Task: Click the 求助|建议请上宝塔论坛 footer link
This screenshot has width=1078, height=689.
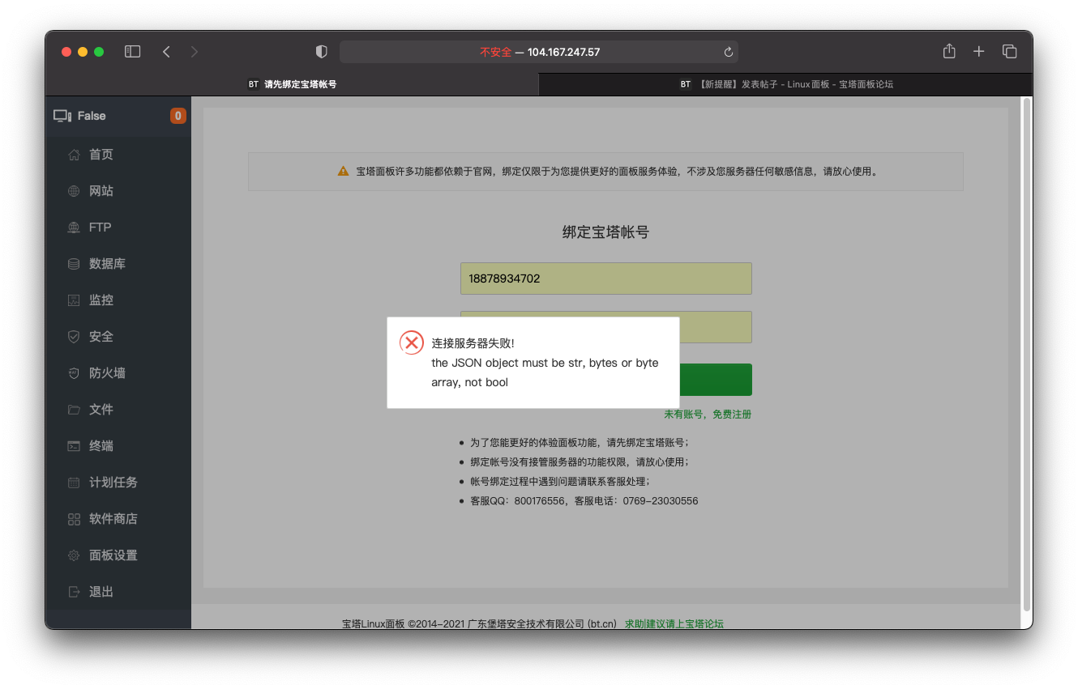Action: (x=674, y=623)
